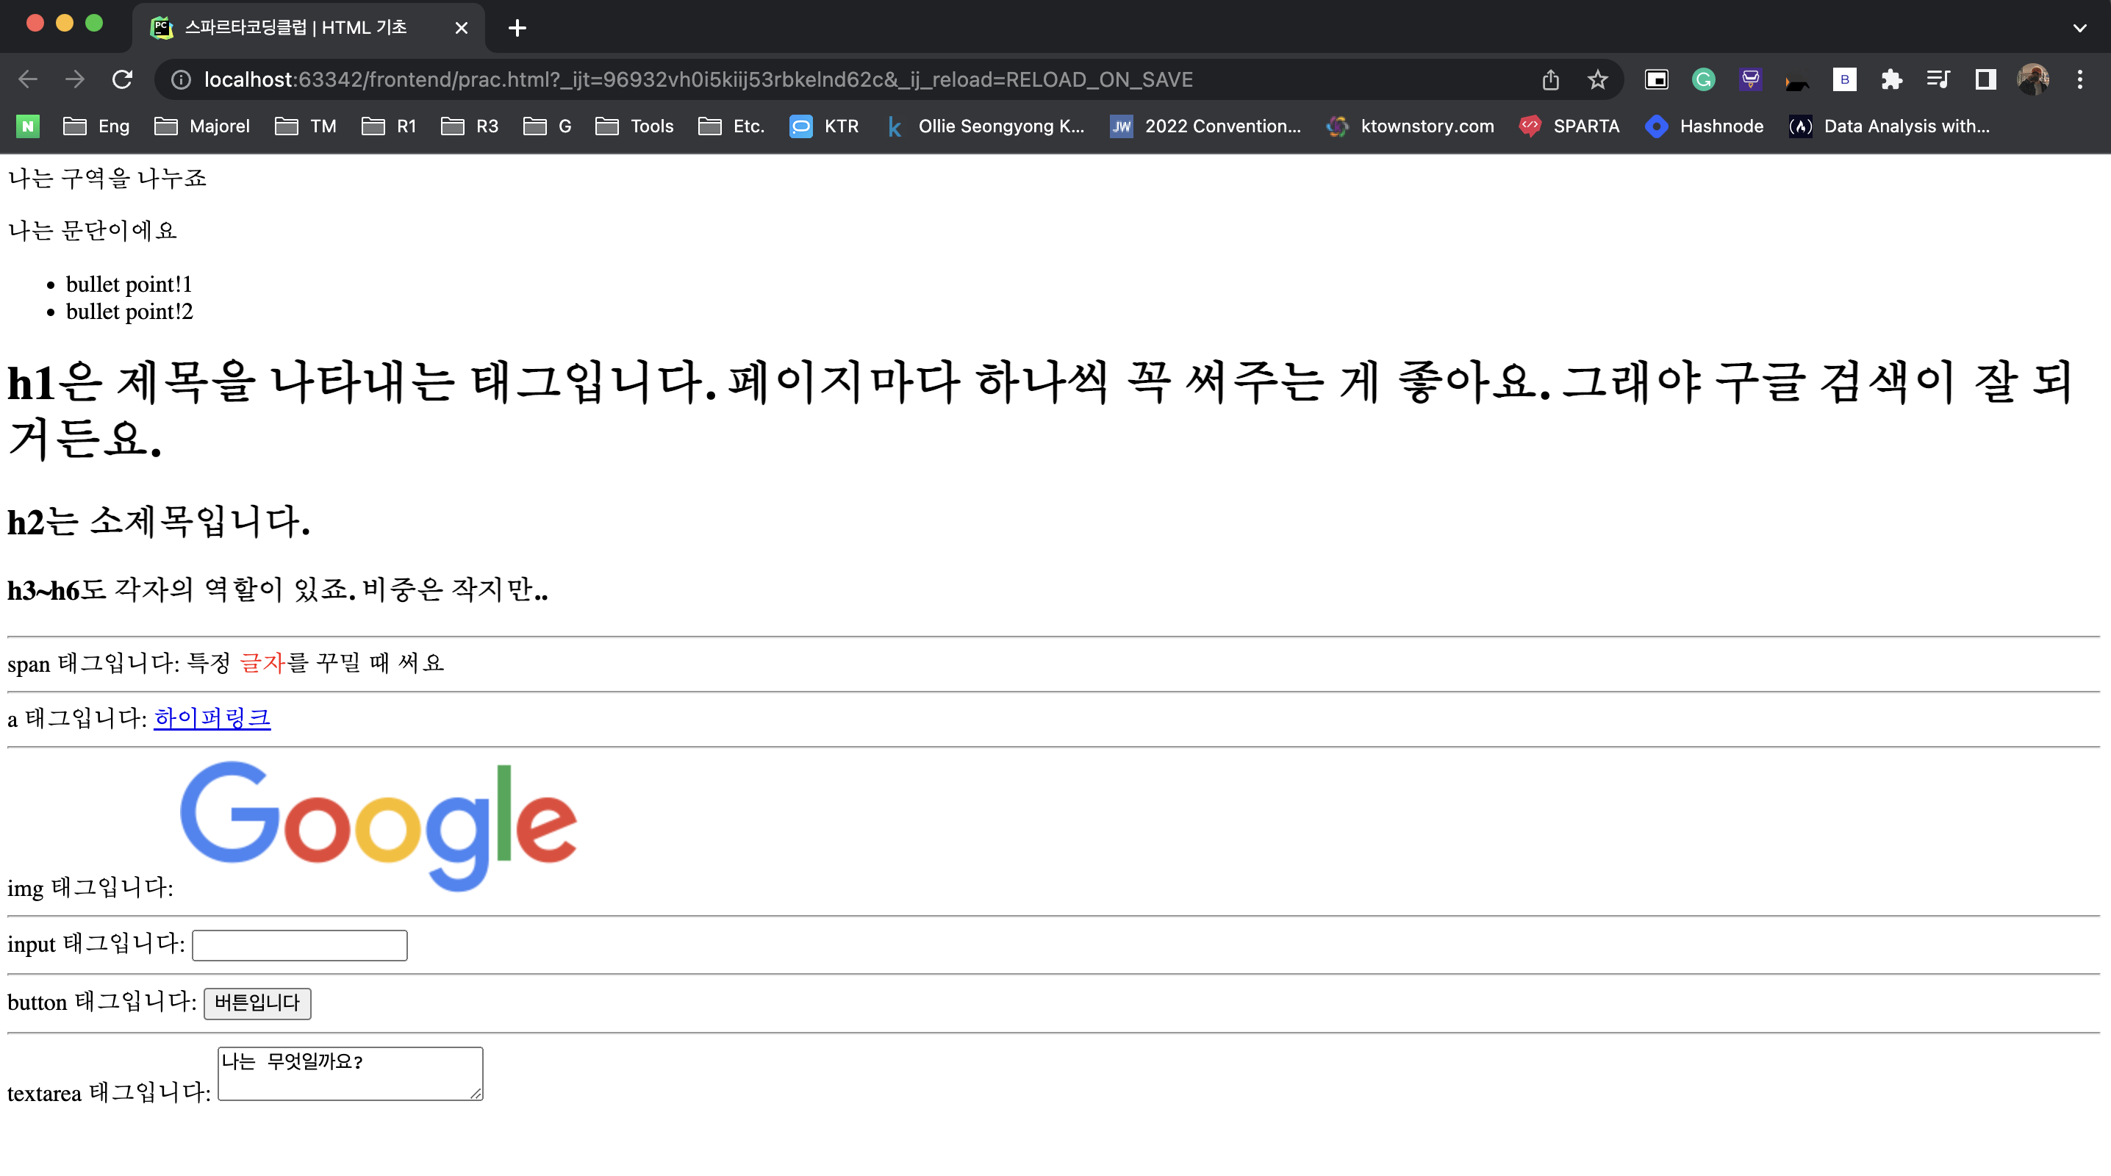Open the Etc. bookmark folder
This screenshot has width=2111, height=1176.
tap(731, 126)
